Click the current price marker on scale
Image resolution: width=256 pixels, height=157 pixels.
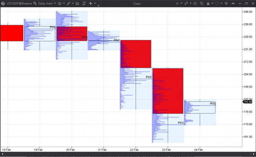(248, 102)
